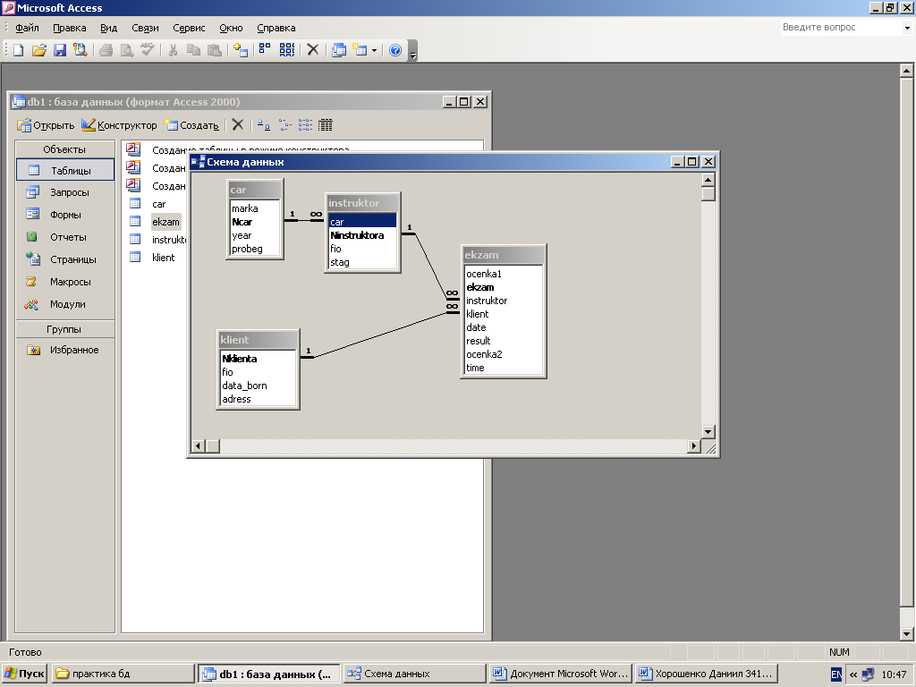Switch the db1 window to Small Icons view
This screenshot has height=687, width=916.
pyautogui.click(x=284, y=125)
